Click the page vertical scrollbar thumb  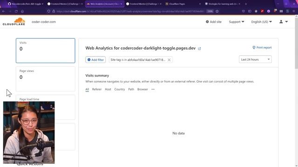pyautogui.click(x=296, y=44)
